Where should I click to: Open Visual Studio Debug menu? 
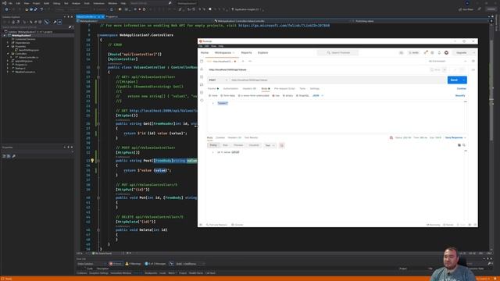click(x=56, y=3)
